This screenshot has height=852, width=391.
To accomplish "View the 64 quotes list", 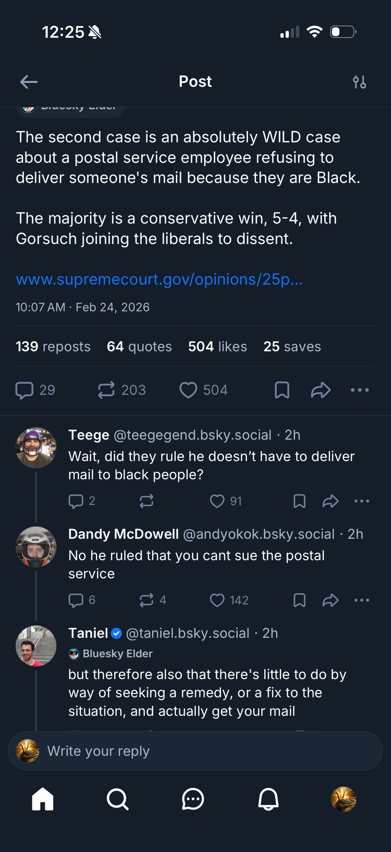I will (x=139, y=347).
